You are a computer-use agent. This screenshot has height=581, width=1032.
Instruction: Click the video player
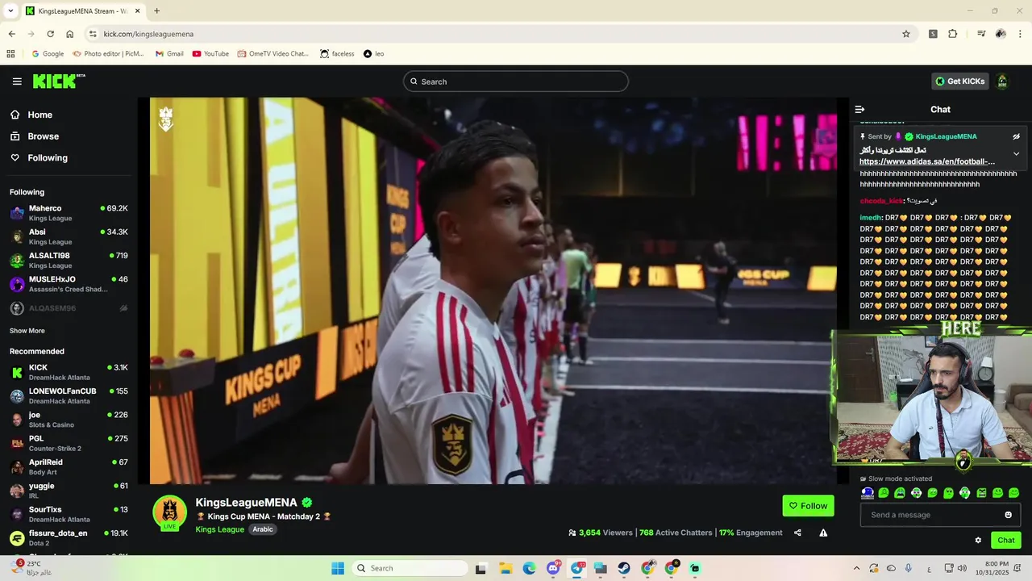coord(493,291)
